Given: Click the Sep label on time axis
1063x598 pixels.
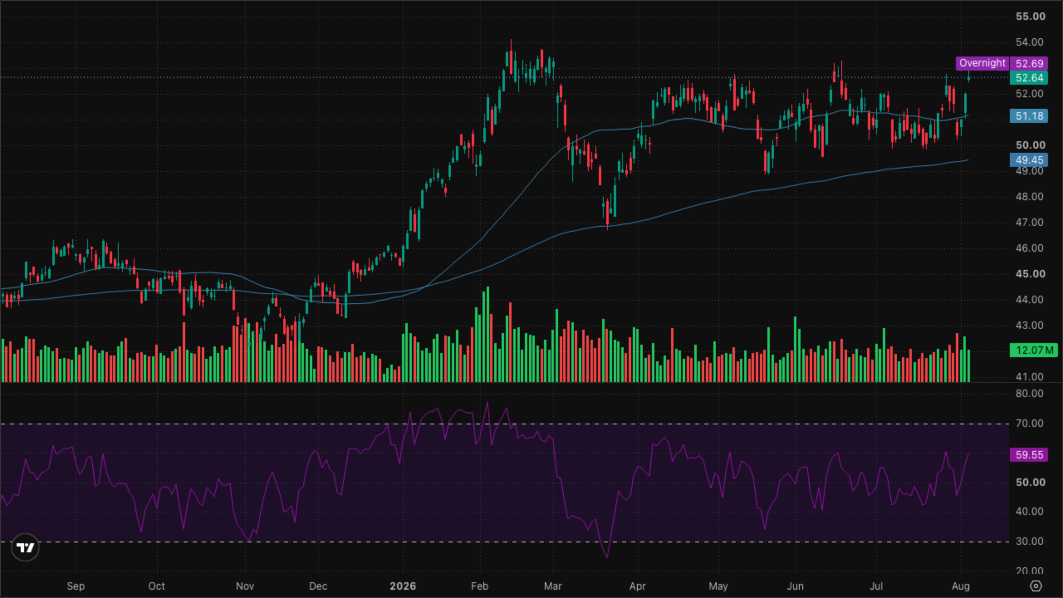Looking at the screenshot, I should point(76,586).
